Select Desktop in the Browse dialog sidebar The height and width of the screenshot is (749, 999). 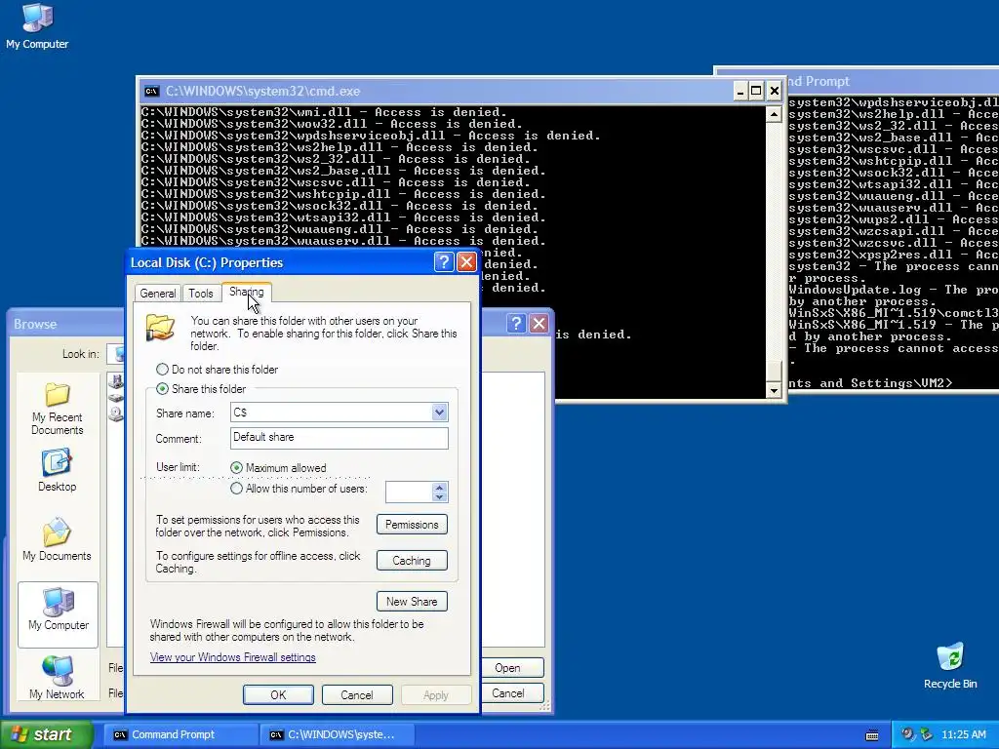click(x=57, y=471)
